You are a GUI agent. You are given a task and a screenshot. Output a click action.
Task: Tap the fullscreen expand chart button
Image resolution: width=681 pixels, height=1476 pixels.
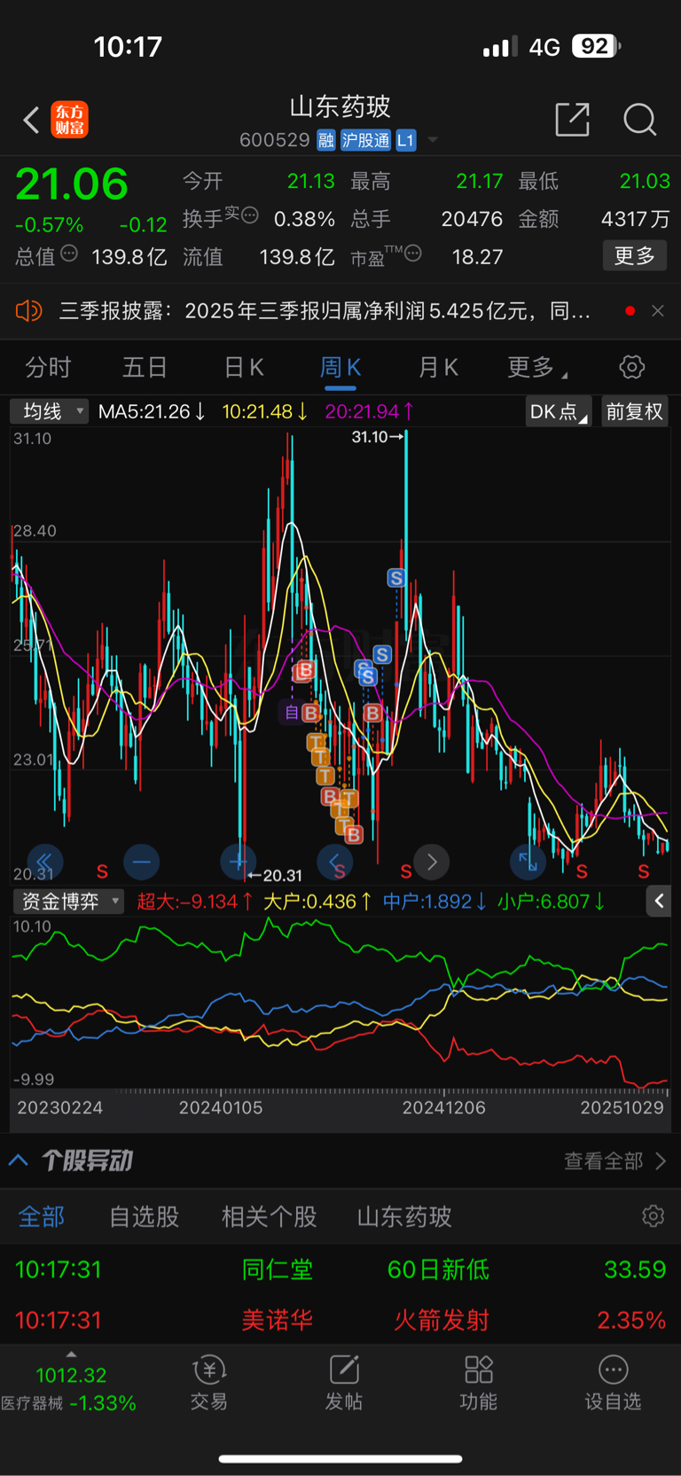click(x=528, y=861)
